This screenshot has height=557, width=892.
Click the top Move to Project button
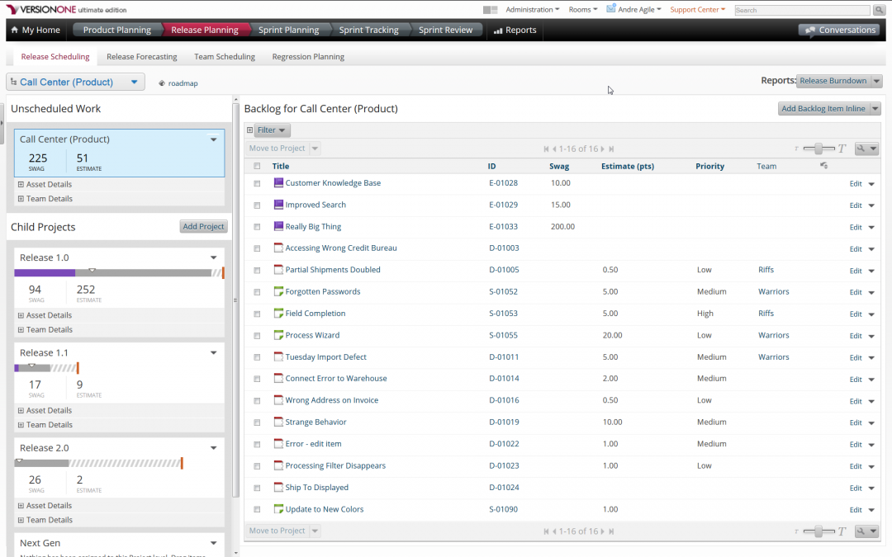(x=277, y=149)
